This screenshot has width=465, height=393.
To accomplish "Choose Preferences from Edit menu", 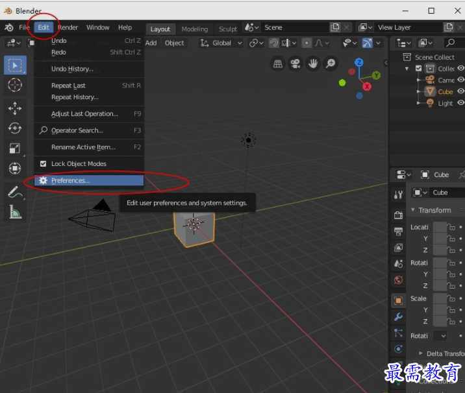I will 89,180.
